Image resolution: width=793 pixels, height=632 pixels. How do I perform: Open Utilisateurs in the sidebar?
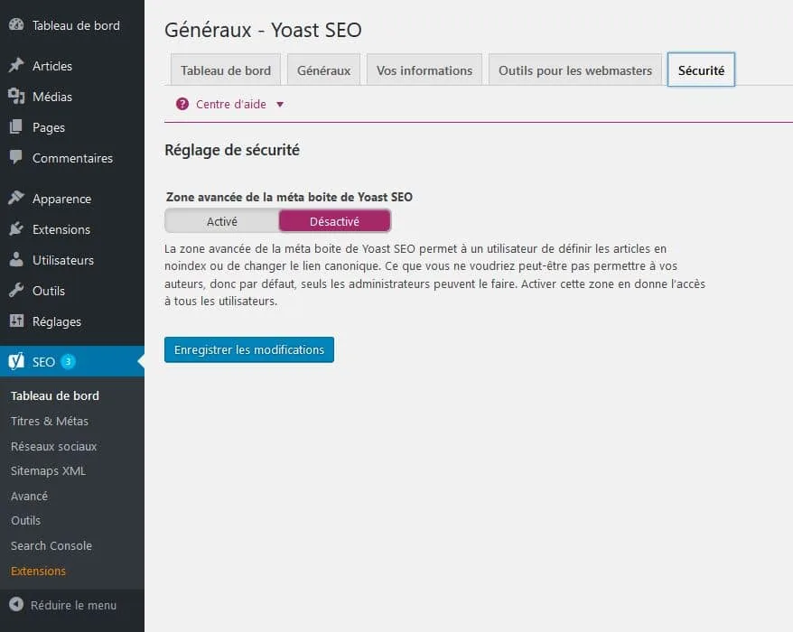72,260
